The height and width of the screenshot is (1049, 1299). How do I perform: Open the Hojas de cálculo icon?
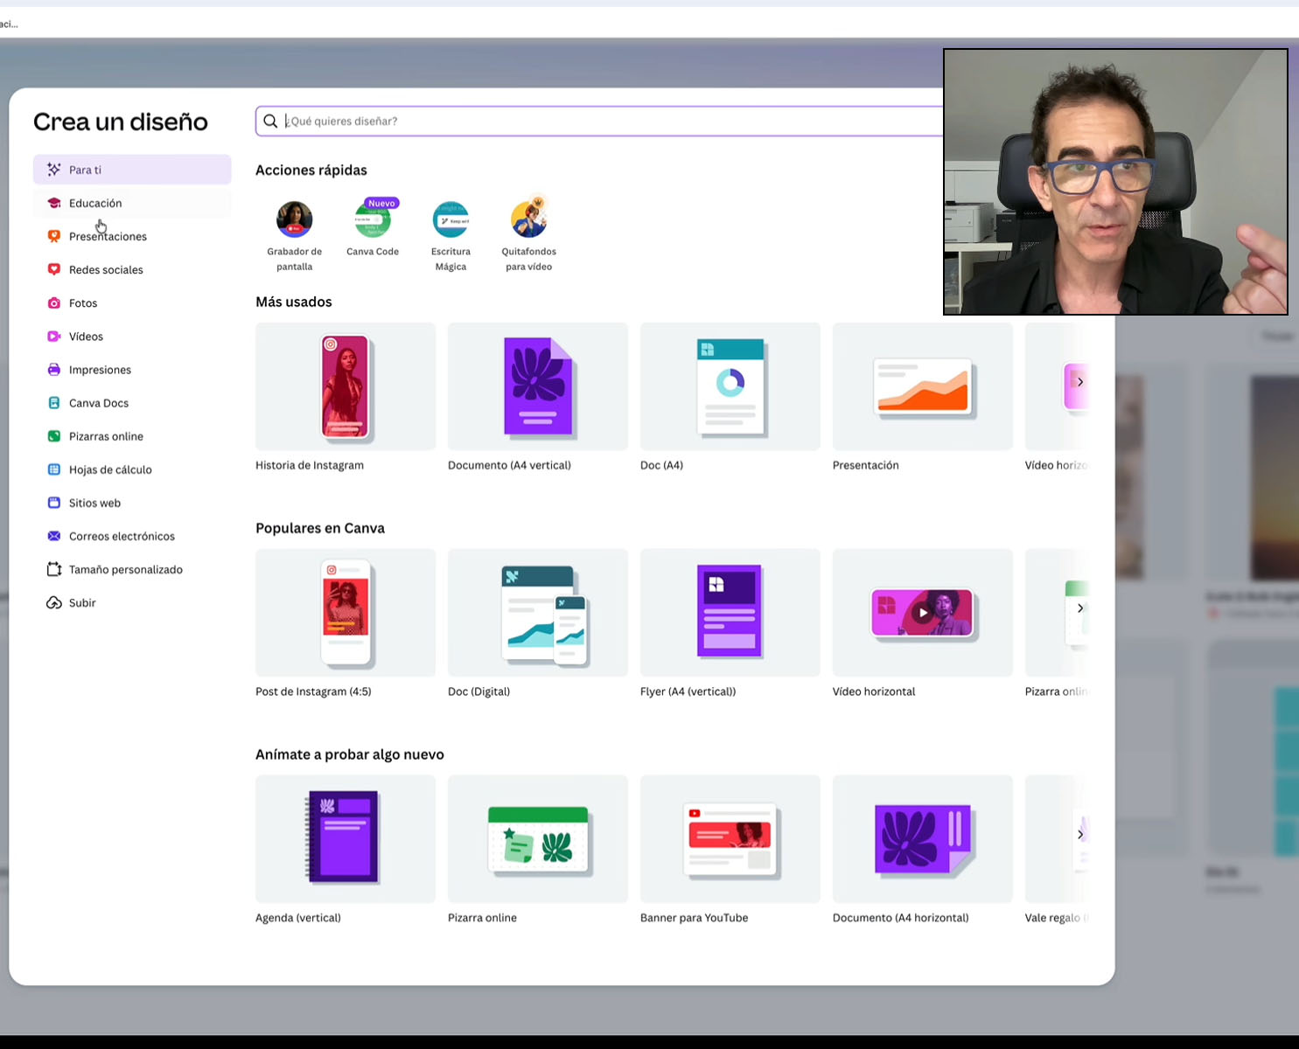(53, 469)
